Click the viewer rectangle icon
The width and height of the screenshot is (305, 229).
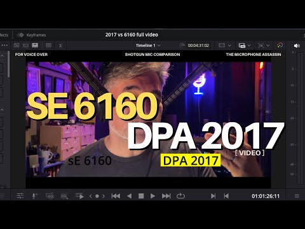pyautogui.click(x=222, y=45)
